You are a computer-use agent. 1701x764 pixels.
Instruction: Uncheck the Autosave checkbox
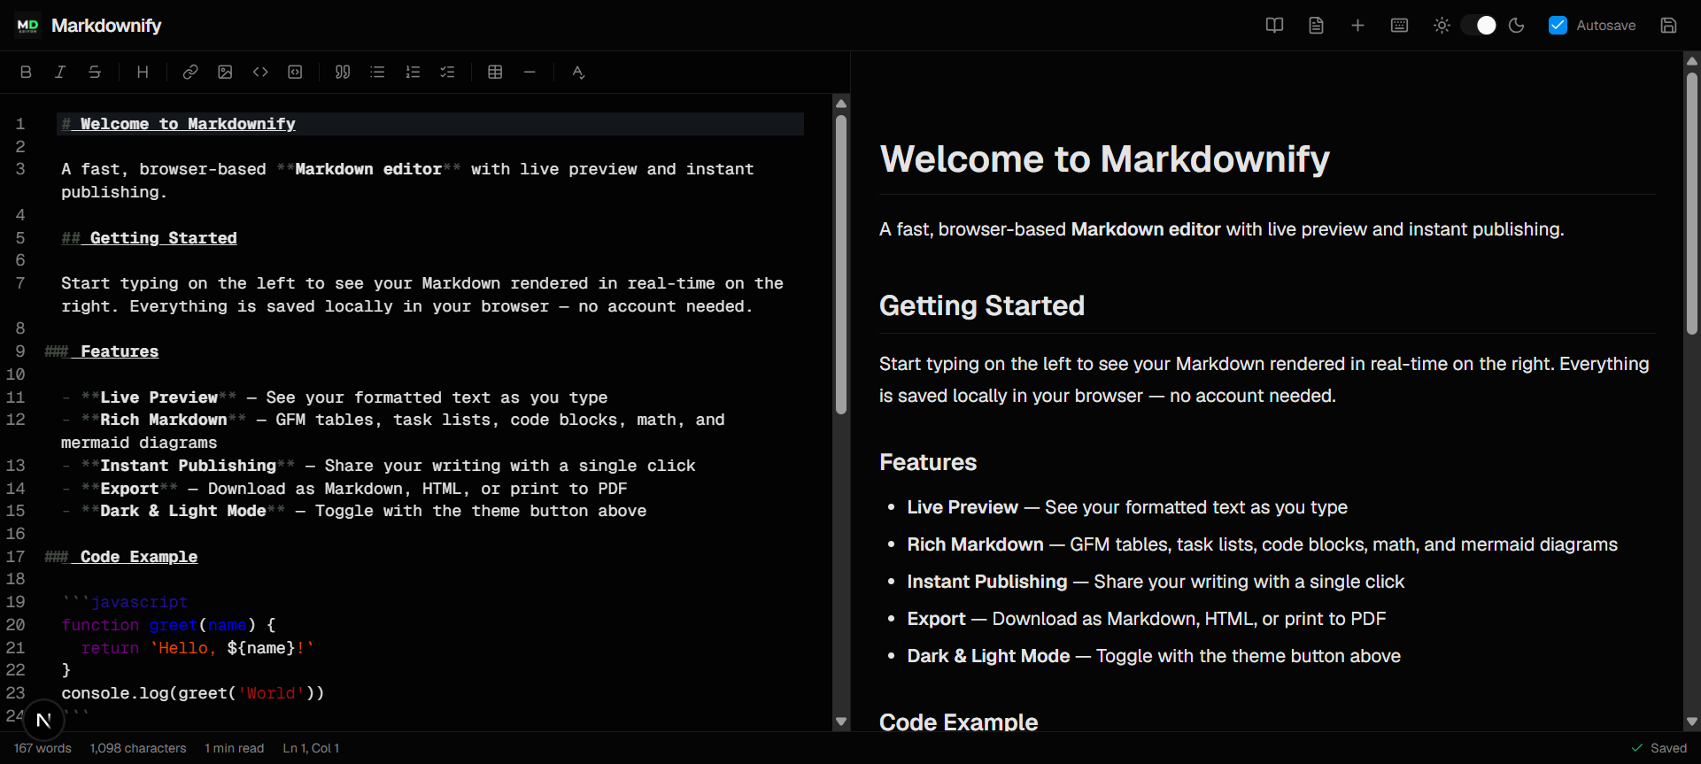[1558, 26]
